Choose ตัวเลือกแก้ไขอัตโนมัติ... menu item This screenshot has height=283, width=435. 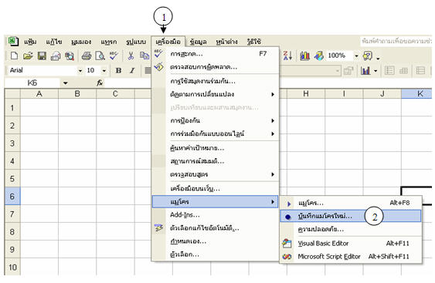216,228
